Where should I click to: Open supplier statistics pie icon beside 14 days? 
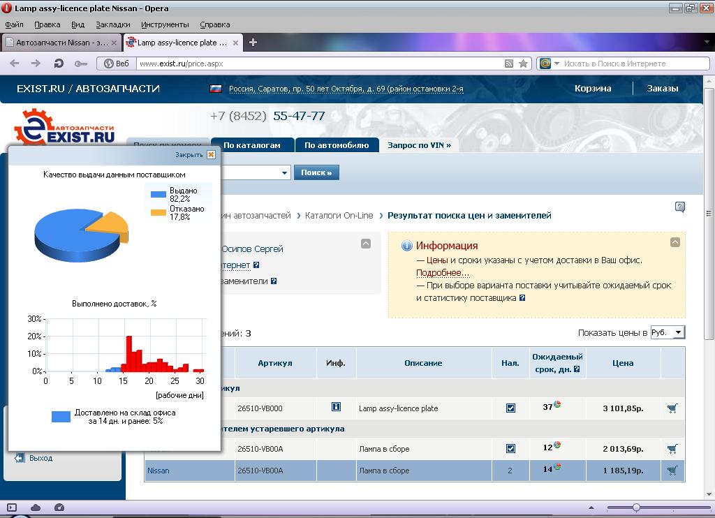point(557,466)
